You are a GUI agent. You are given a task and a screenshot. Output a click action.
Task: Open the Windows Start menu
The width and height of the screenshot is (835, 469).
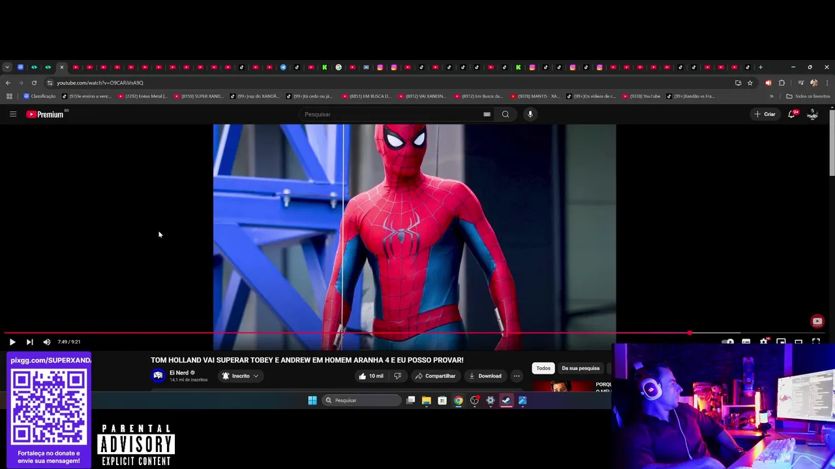(312, 401)
